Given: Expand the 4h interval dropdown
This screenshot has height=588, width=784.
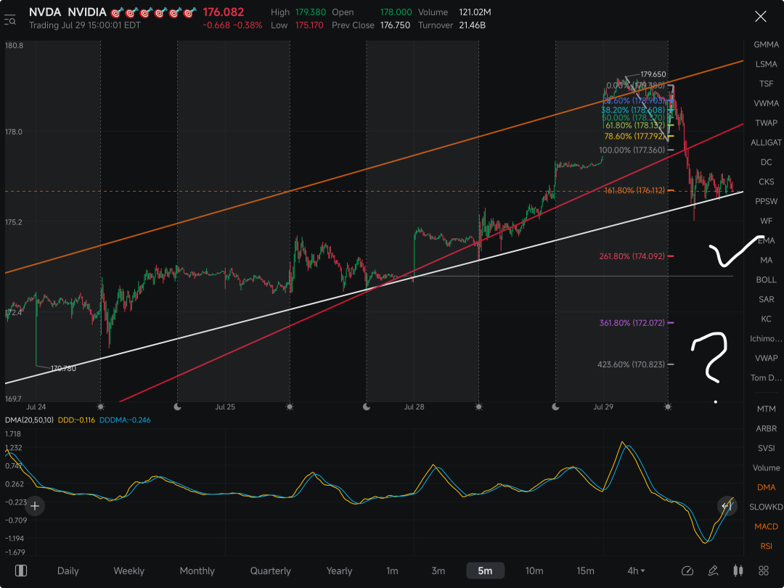Looking at the screenshot, I should [x=636, y=571].
